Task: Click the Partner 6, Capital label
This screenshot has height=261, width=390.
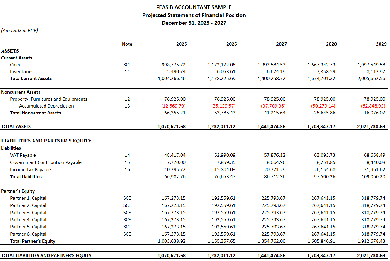Action: click(x=28, y=234)
